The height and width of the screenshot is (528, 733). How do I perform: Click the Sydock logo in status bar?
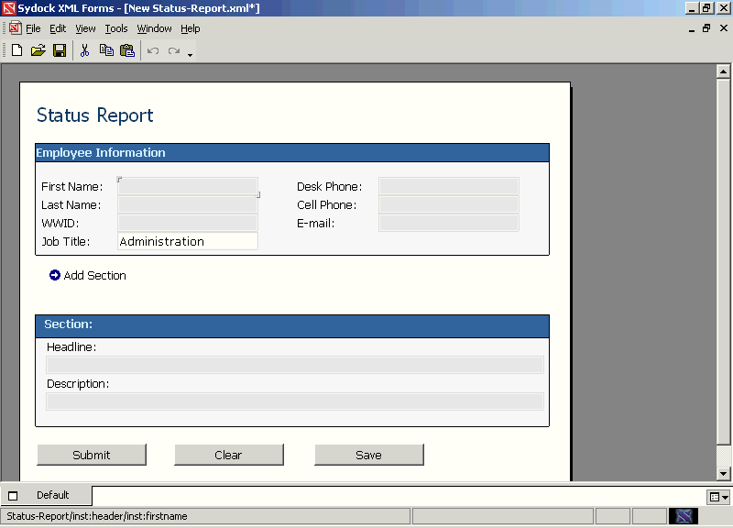(684, 516)
